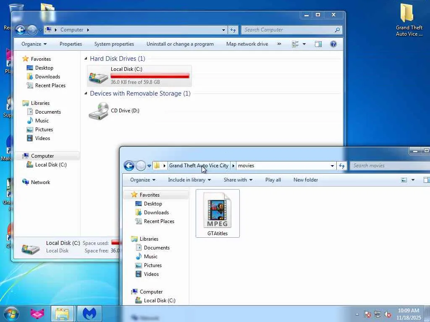Viewport: 430px width, 322px height.
Task: Select Grand Theft Auto Vice desktop folder
Action: coord(409,20)
